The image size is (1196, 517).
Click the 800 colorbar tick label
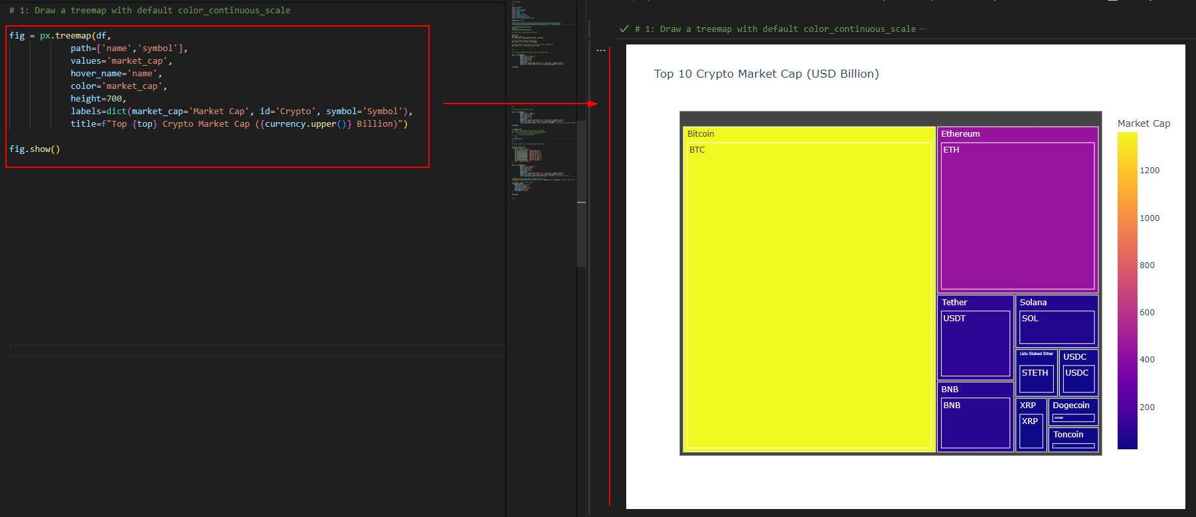pos(1147,265)
